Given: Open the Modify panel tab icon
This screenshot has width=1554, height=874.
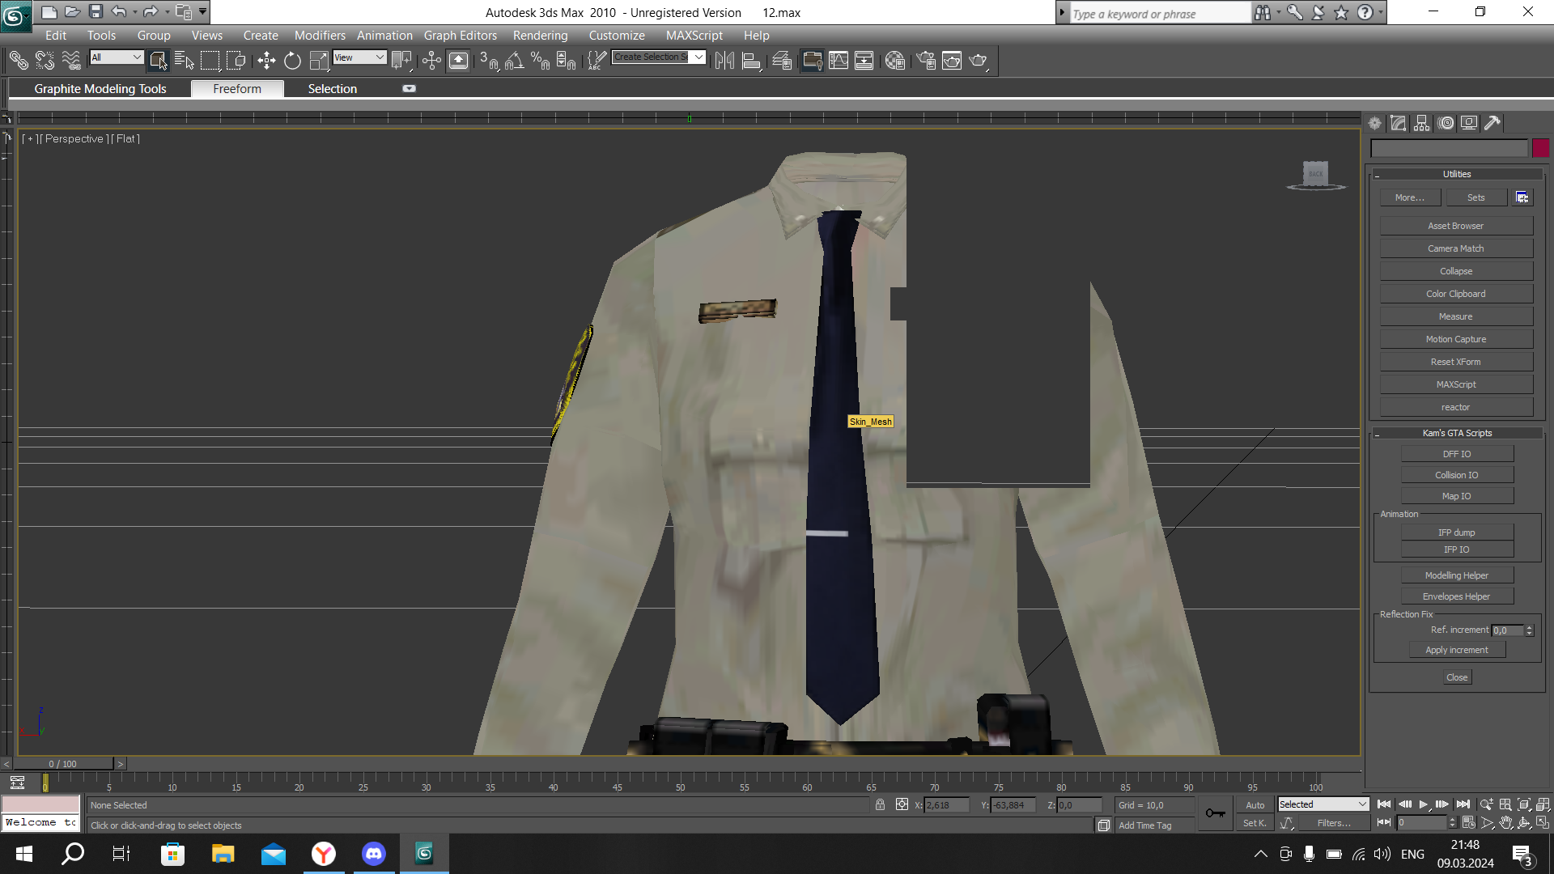Looking at the screenshot, I should click(x=1398, y=123).
